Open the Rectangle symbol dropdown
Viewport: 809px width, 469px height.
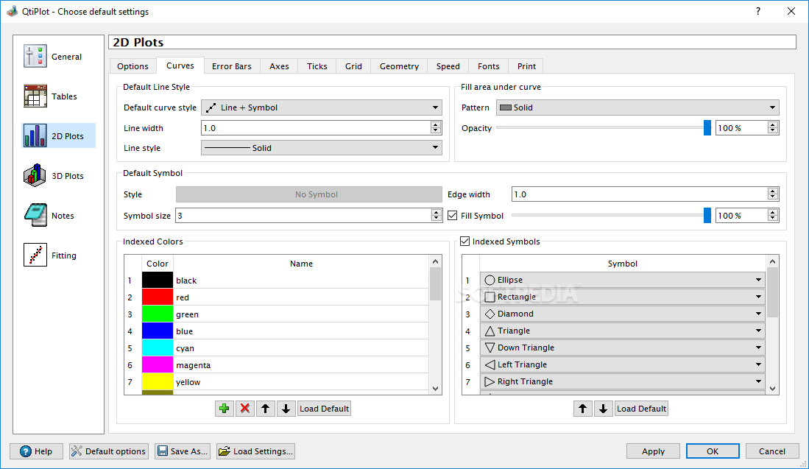pos(622,297)
